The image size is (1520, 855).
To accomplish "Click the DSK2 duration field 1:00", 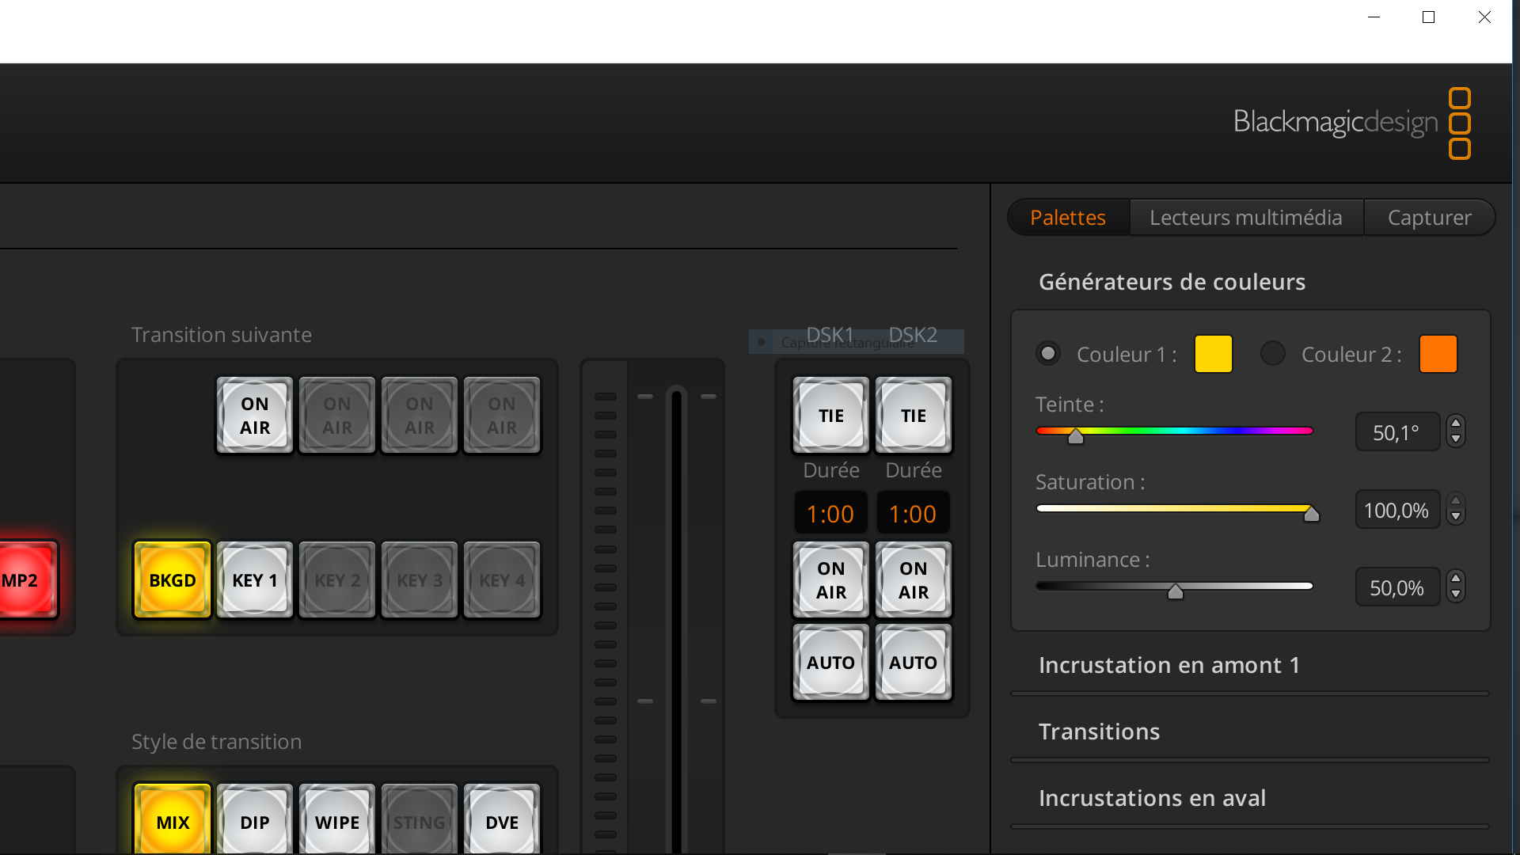I will point(913,514).
